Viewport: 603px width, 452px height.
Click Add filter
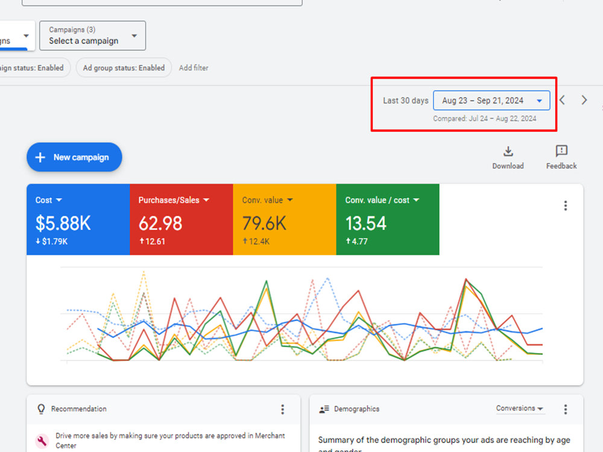(194, 67)
